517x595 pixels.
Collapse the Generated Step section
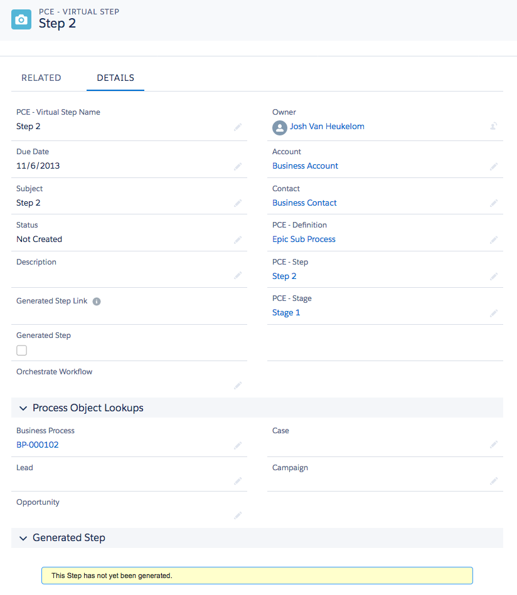click(x=23, y=538)
